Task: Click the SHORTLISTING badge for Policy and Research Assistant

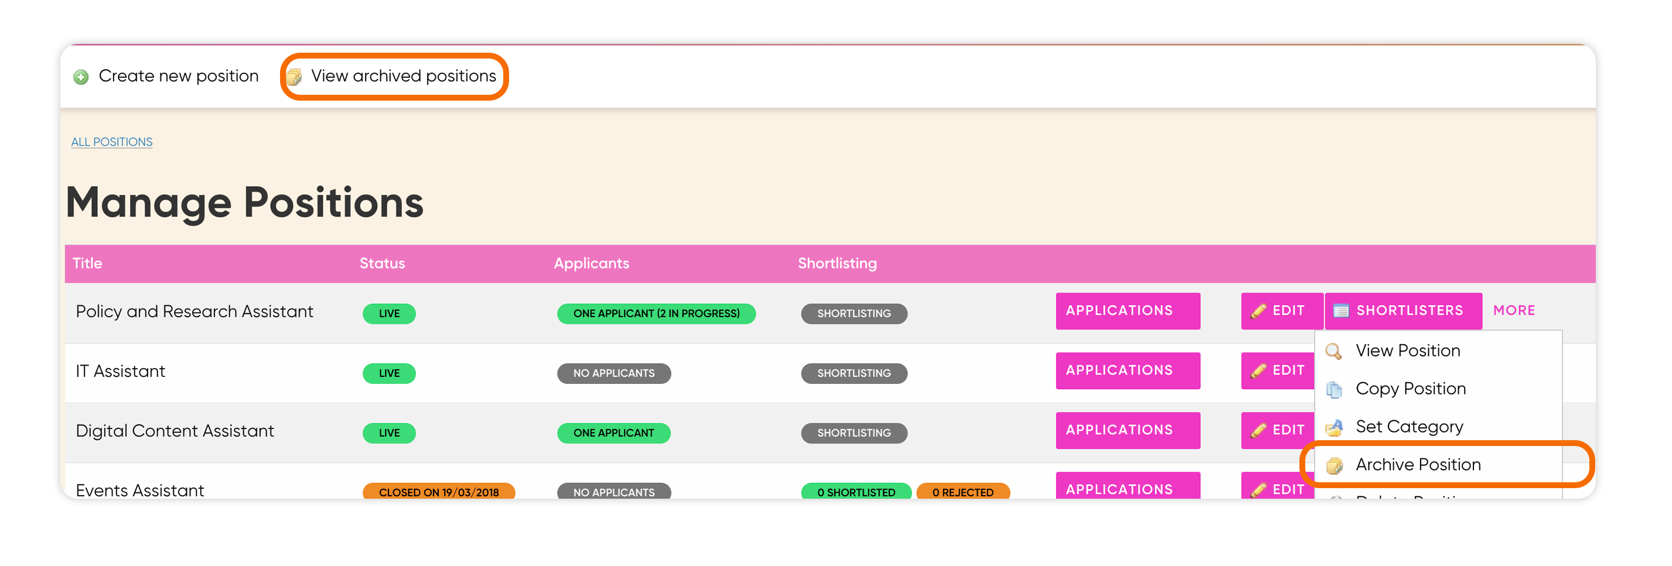Action: 854,314
